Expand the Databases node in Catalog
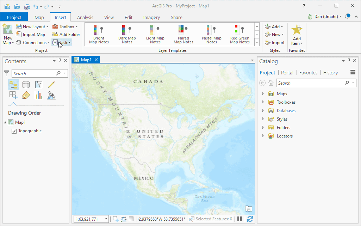361x226 pixels. 263,110
